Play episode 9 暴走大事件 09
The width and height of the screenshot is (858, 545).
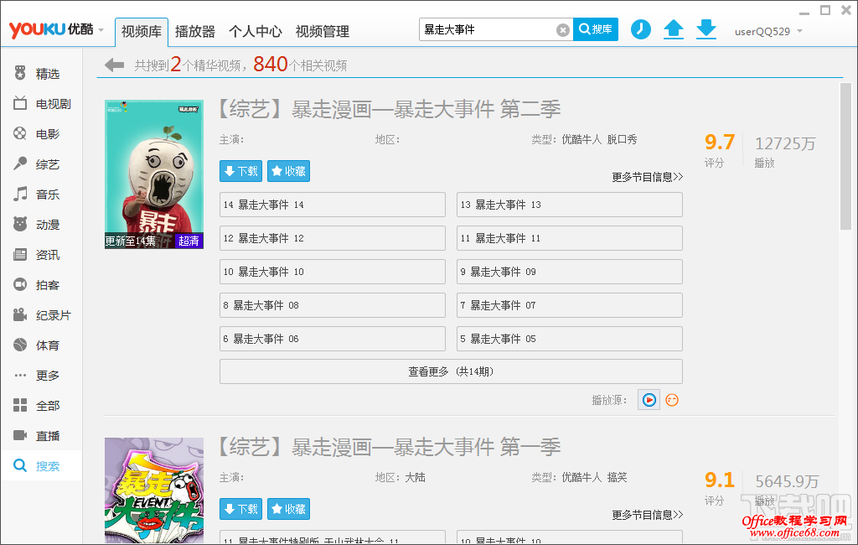pyautogui.click(x=570, y=271)
